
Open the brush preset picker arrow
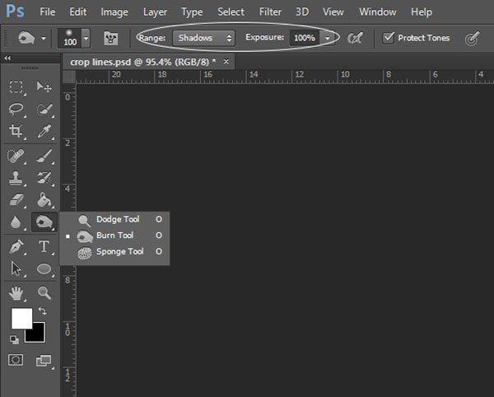point(86,39)
